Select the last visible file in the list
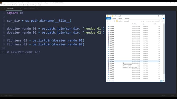Viewport: 177px width, 99px height. 111,79
